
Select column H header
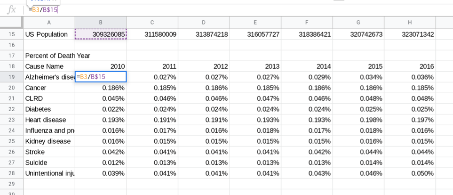[x=409, y=22]
